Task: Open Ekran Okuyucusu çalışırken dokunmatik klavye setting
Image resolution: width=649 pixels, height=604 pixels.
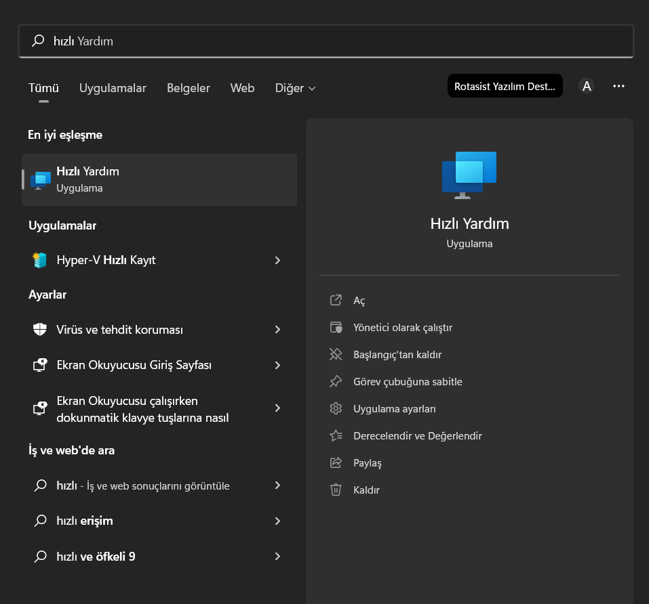Action: pyautogui.click(x=159, y=408)
